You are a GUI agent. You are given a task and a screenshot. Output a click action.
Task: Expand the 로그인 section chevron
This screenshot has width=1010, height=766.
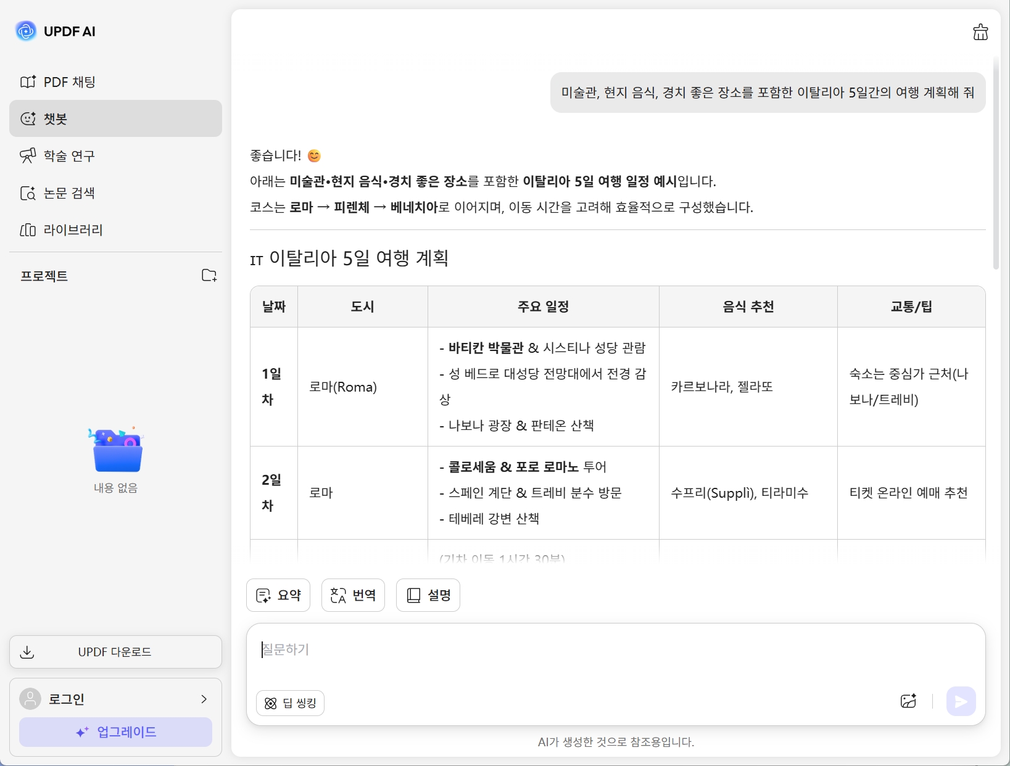point(204,699)
